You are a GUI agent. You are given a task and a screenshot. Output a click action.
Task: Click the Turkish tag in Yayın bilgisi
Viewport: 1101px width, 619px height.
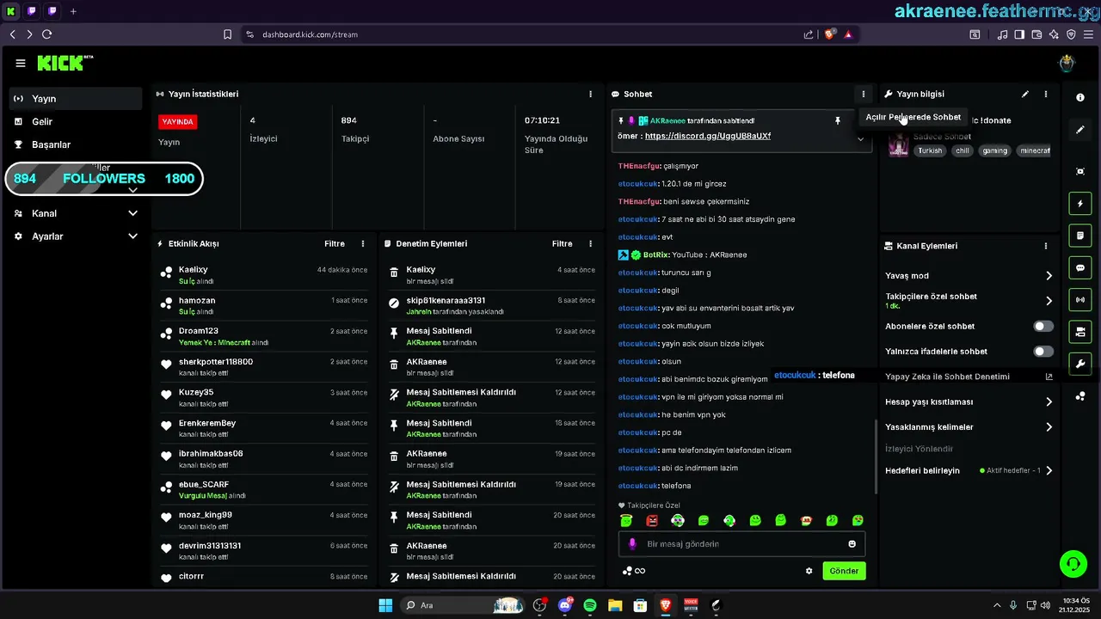930,150
